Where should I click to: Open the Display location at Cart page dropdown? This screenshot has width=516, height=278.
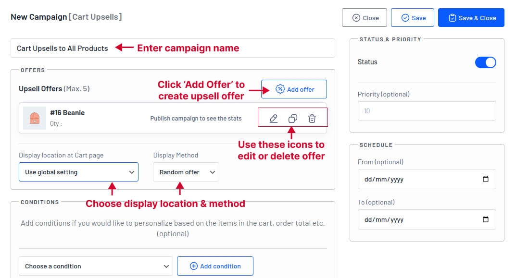coord(78,171)
